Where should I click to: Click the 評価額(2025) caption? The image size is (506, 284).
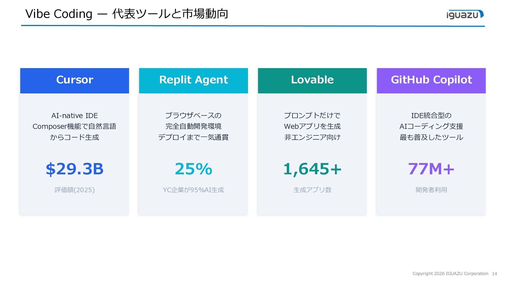tap(75, 190)
